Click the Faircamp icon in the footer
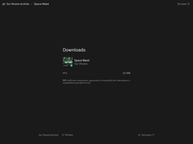Viewport: 193px width, 144px height. coord(139,135)
